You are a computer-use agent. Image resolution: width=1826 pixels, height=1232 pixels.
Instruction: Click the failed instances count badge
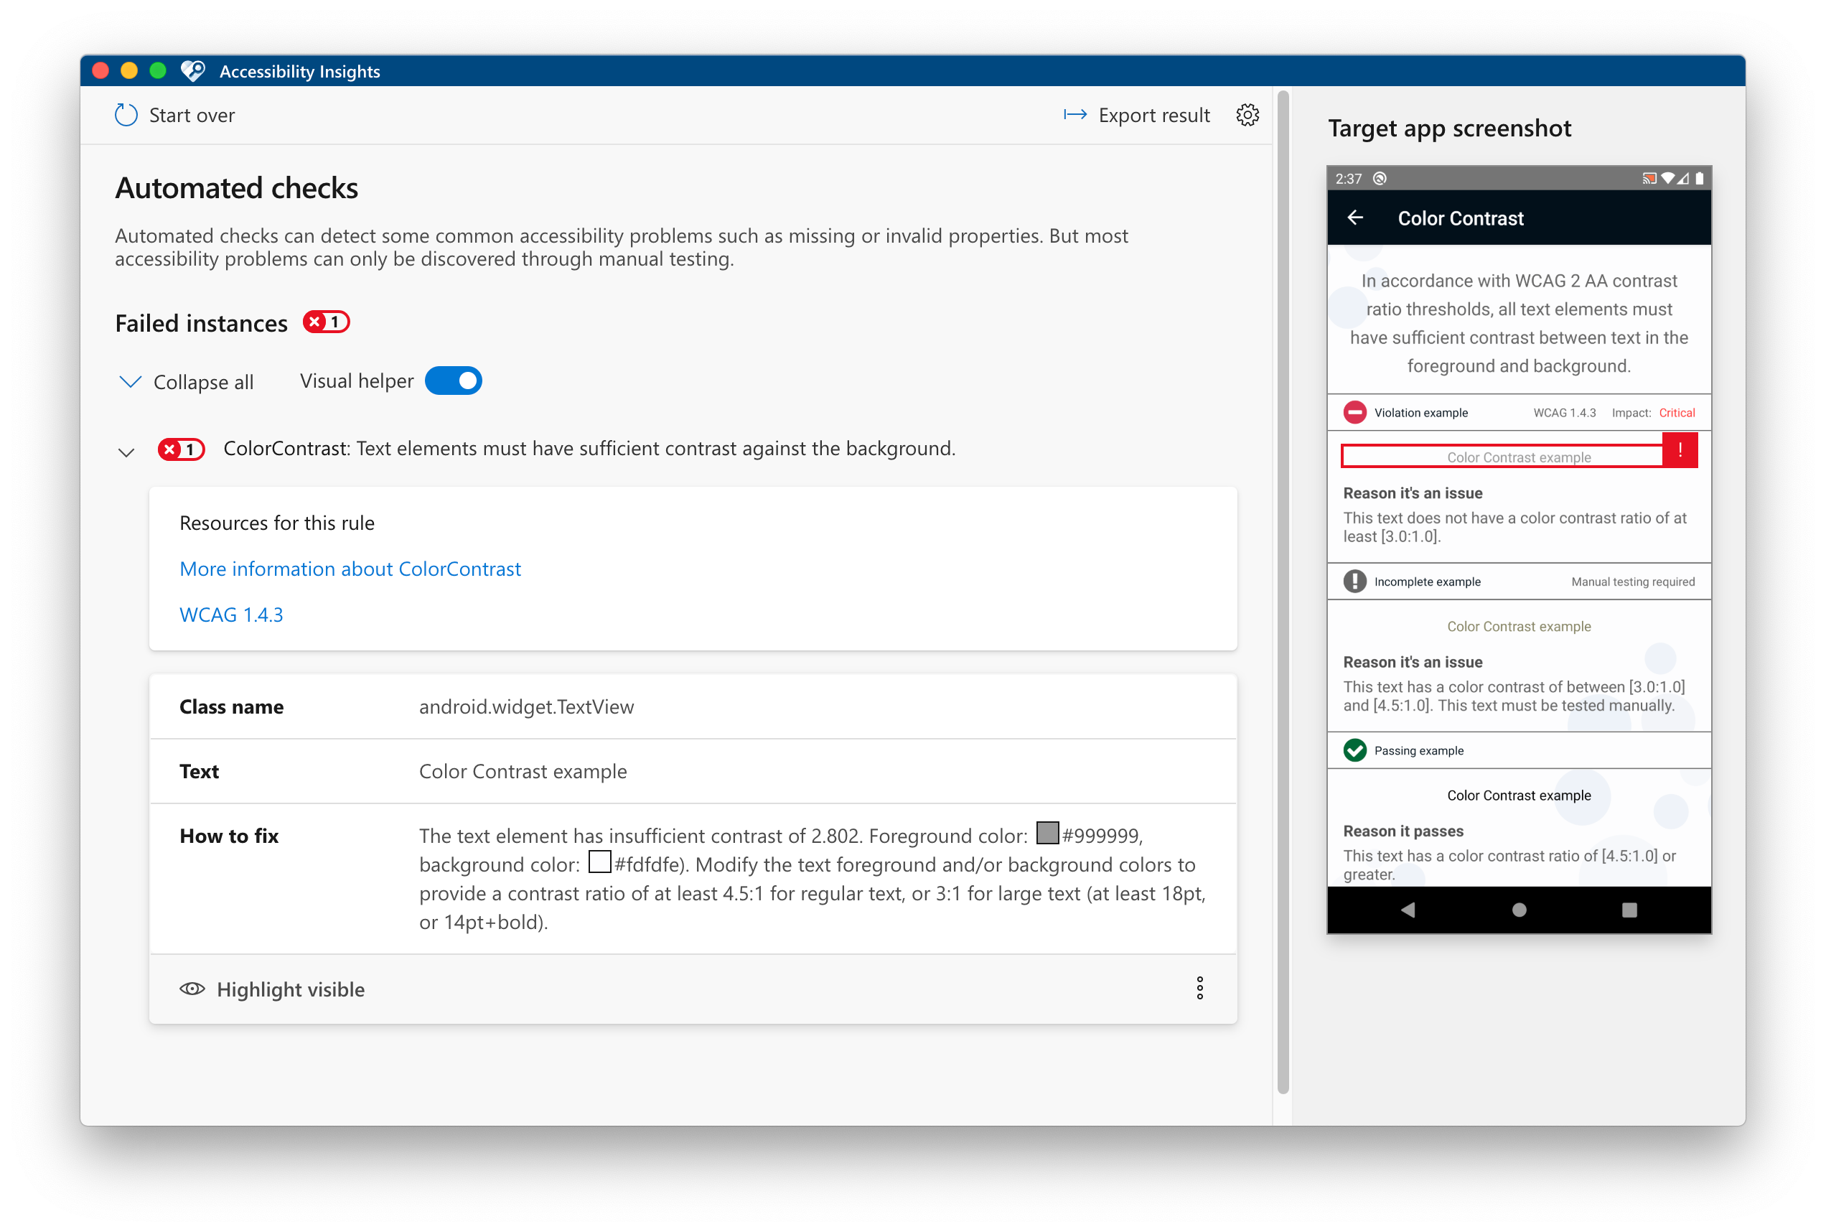[x=326, y=322]
